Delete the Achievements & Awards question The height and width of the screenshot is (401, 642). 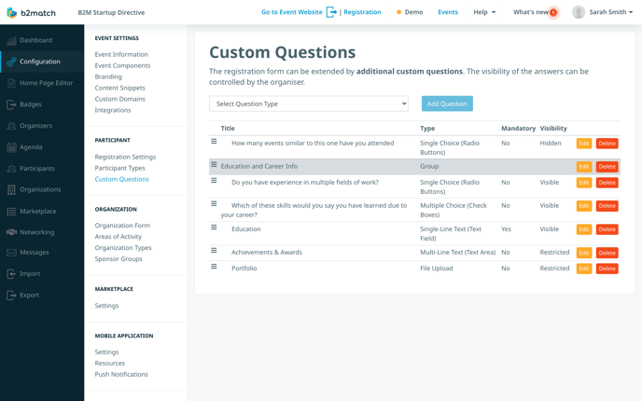[607, 253]
